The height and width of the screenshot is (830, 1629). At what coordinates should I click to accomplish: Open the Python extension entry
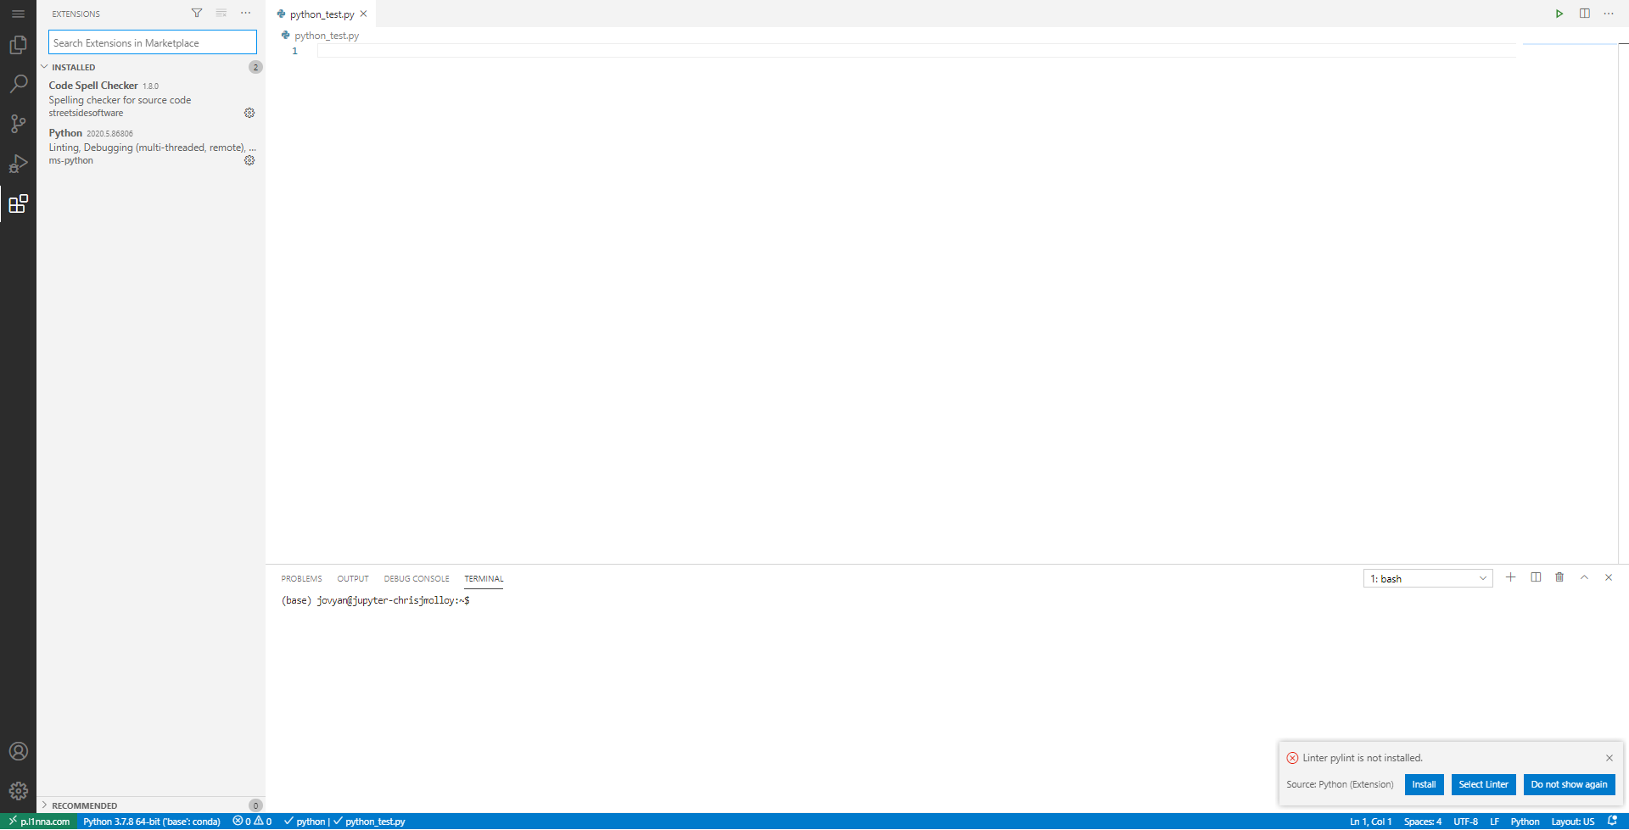pyautogui.click(x=152, y=146)
